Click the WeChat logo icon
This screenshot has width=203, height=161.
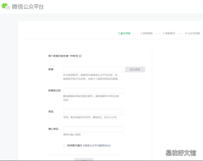point(6,6)
